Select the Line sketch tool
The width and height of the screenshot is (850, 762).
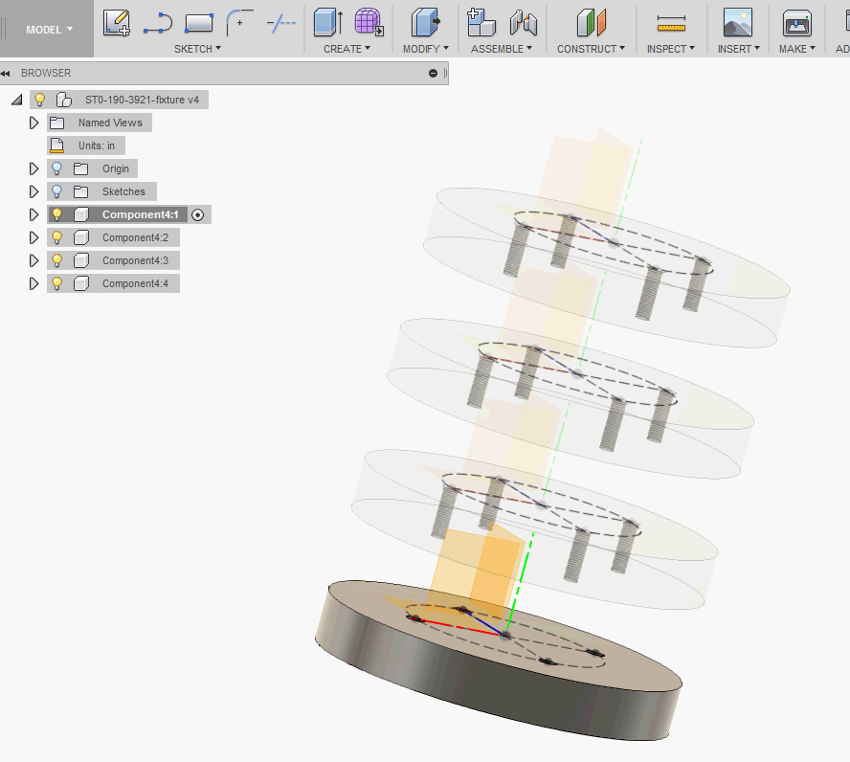tap(158, 24)
